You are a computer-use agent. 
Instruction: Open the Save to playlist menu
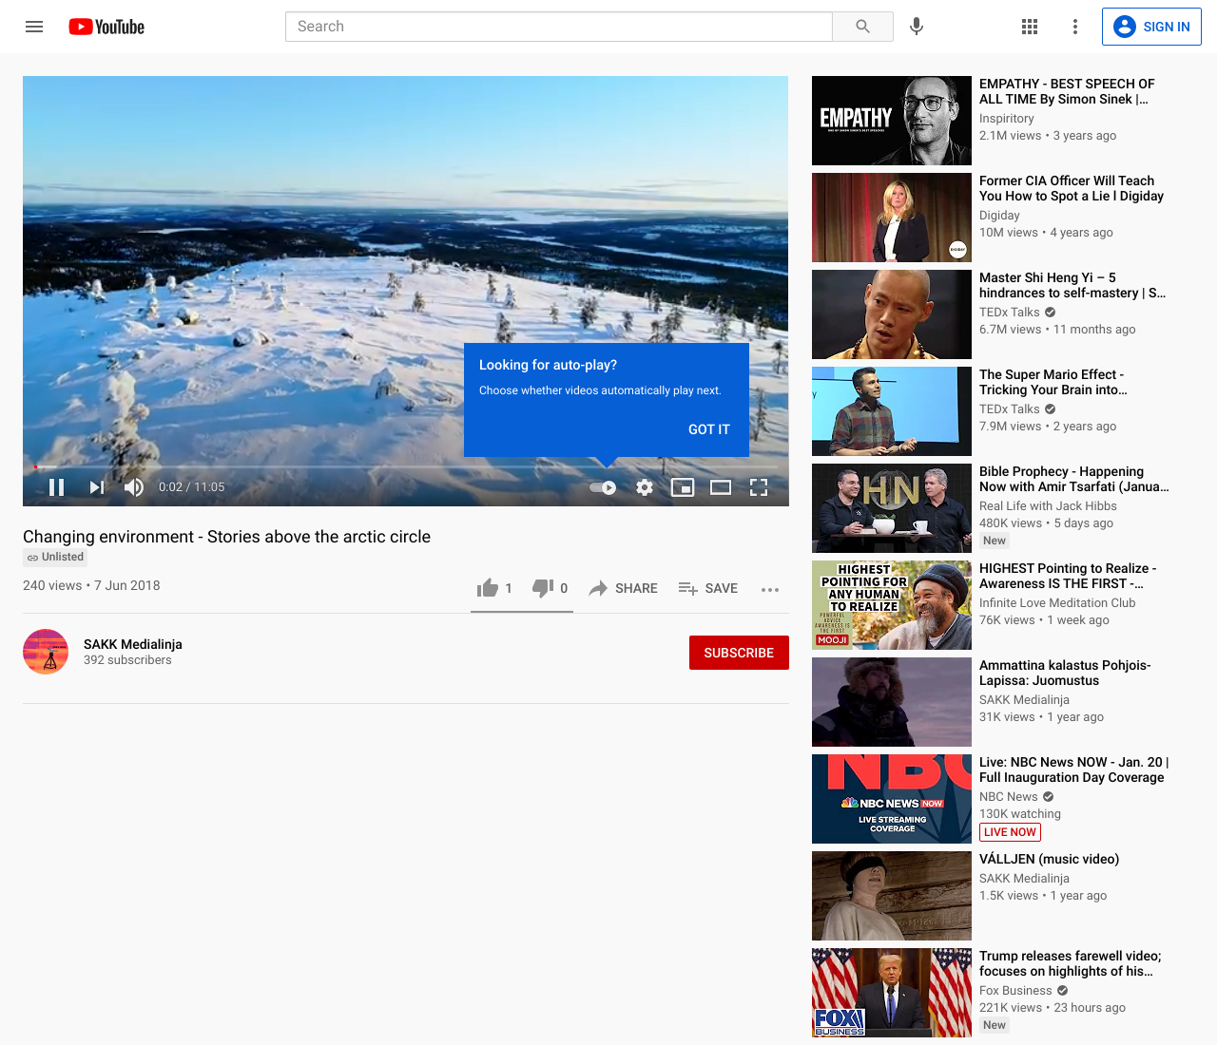click(x=708, y=589)
